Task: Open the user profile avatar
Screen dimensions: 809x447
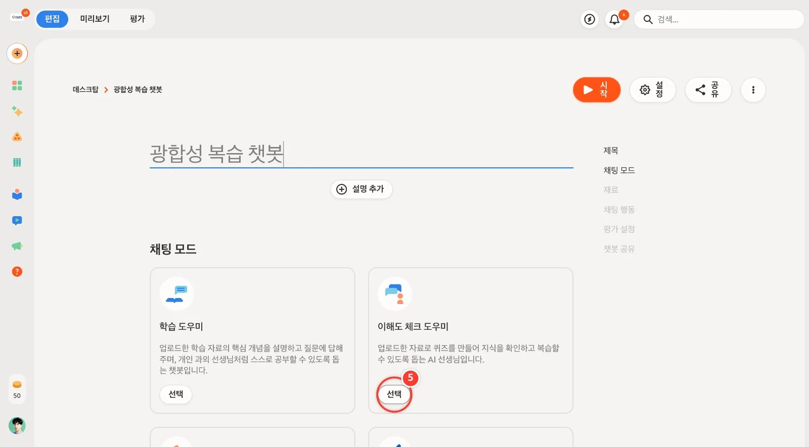Action: [x=17, y=426]
